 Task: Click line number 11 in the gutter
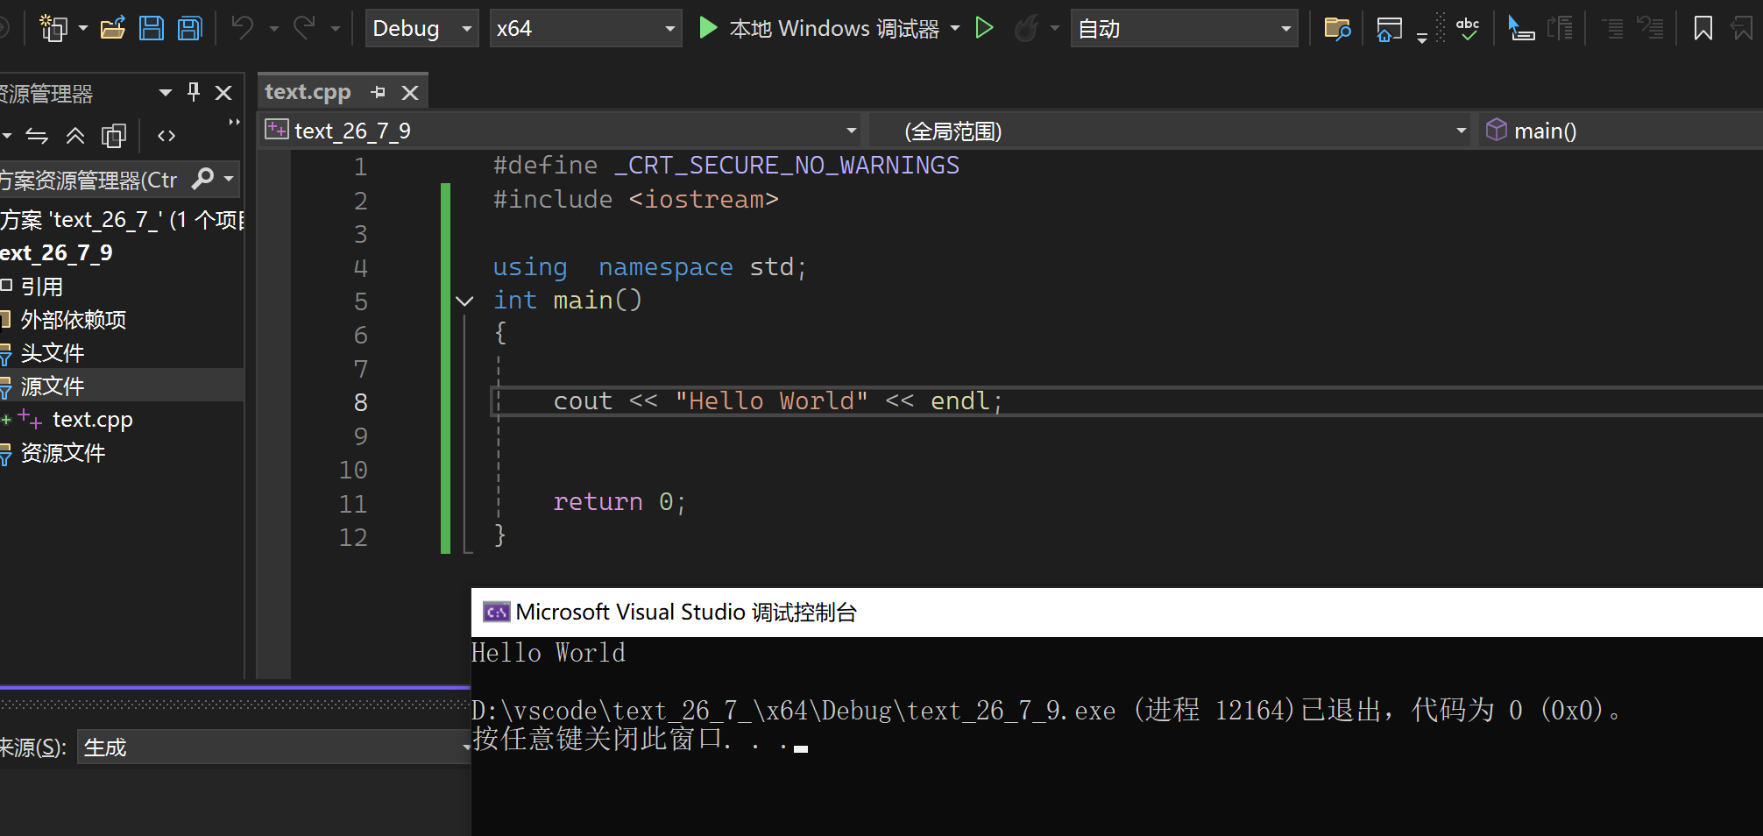[353, 504]
